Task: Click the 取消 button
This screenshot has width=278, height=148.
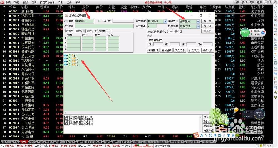Action: point(207,26)
